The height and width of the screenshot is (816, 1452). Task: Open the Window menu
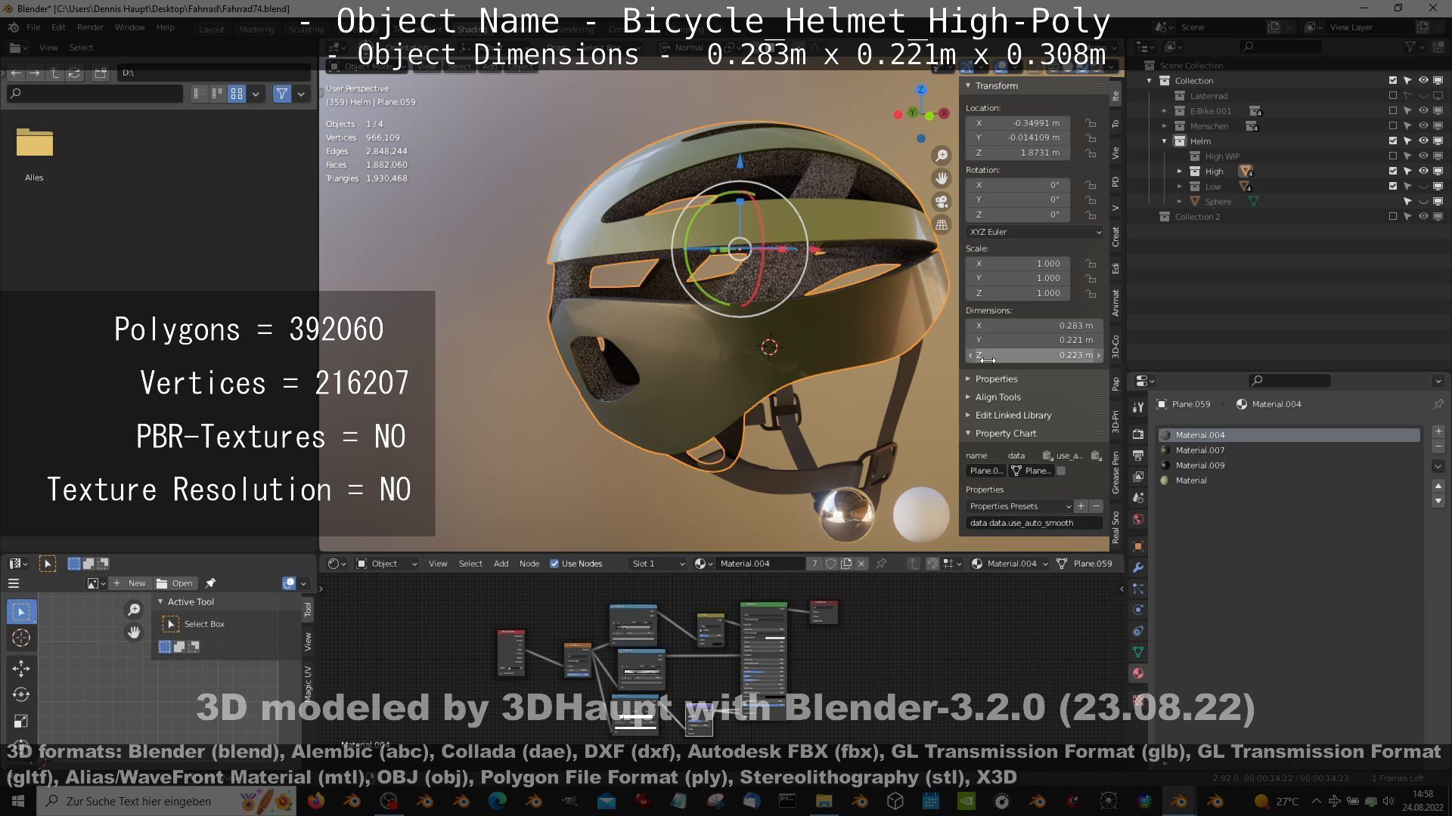(129, 27)
